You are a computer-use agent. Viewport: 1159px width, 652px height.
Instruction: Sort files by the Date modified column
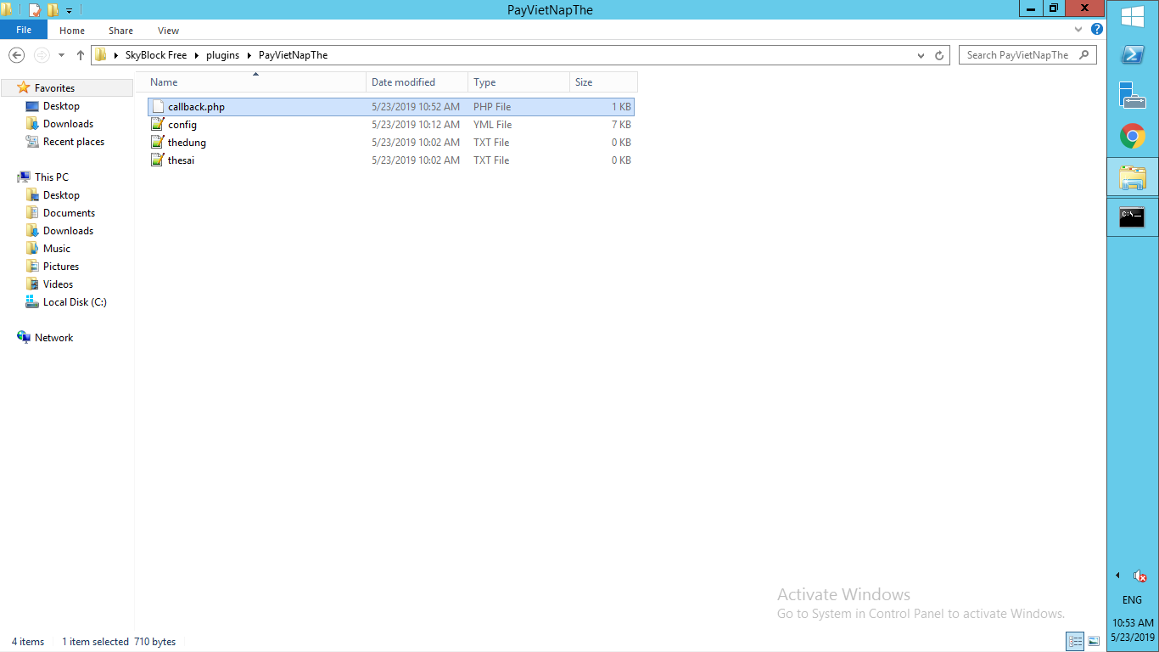[417, 82]
